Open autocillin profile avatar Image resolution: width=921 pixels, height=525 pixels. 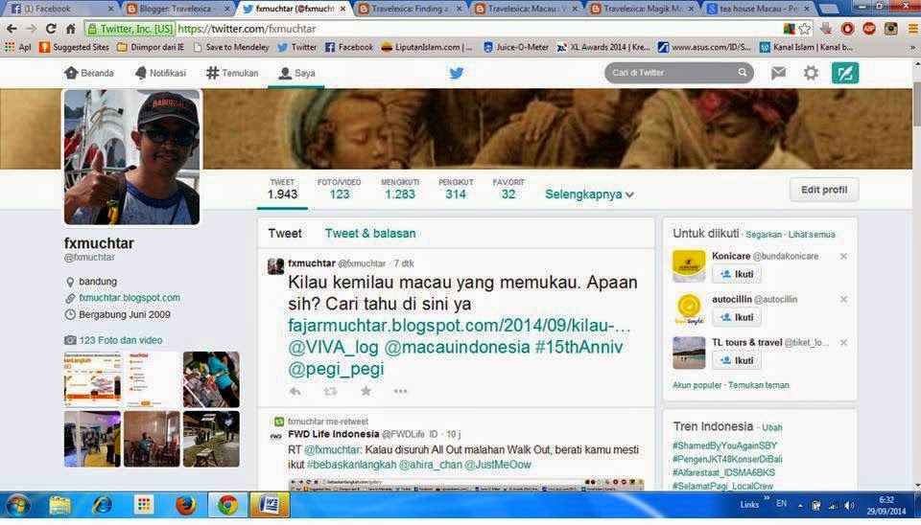click(x=689, y=309)
